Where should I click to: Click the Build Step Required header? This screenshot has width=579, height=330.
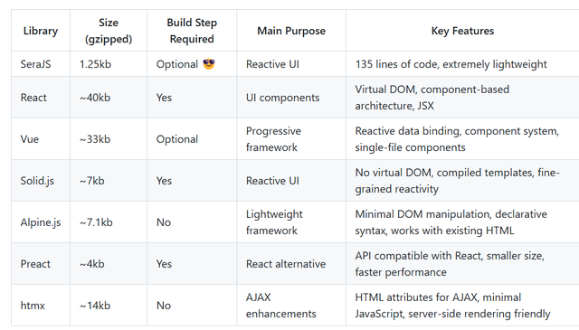[192, 31]
